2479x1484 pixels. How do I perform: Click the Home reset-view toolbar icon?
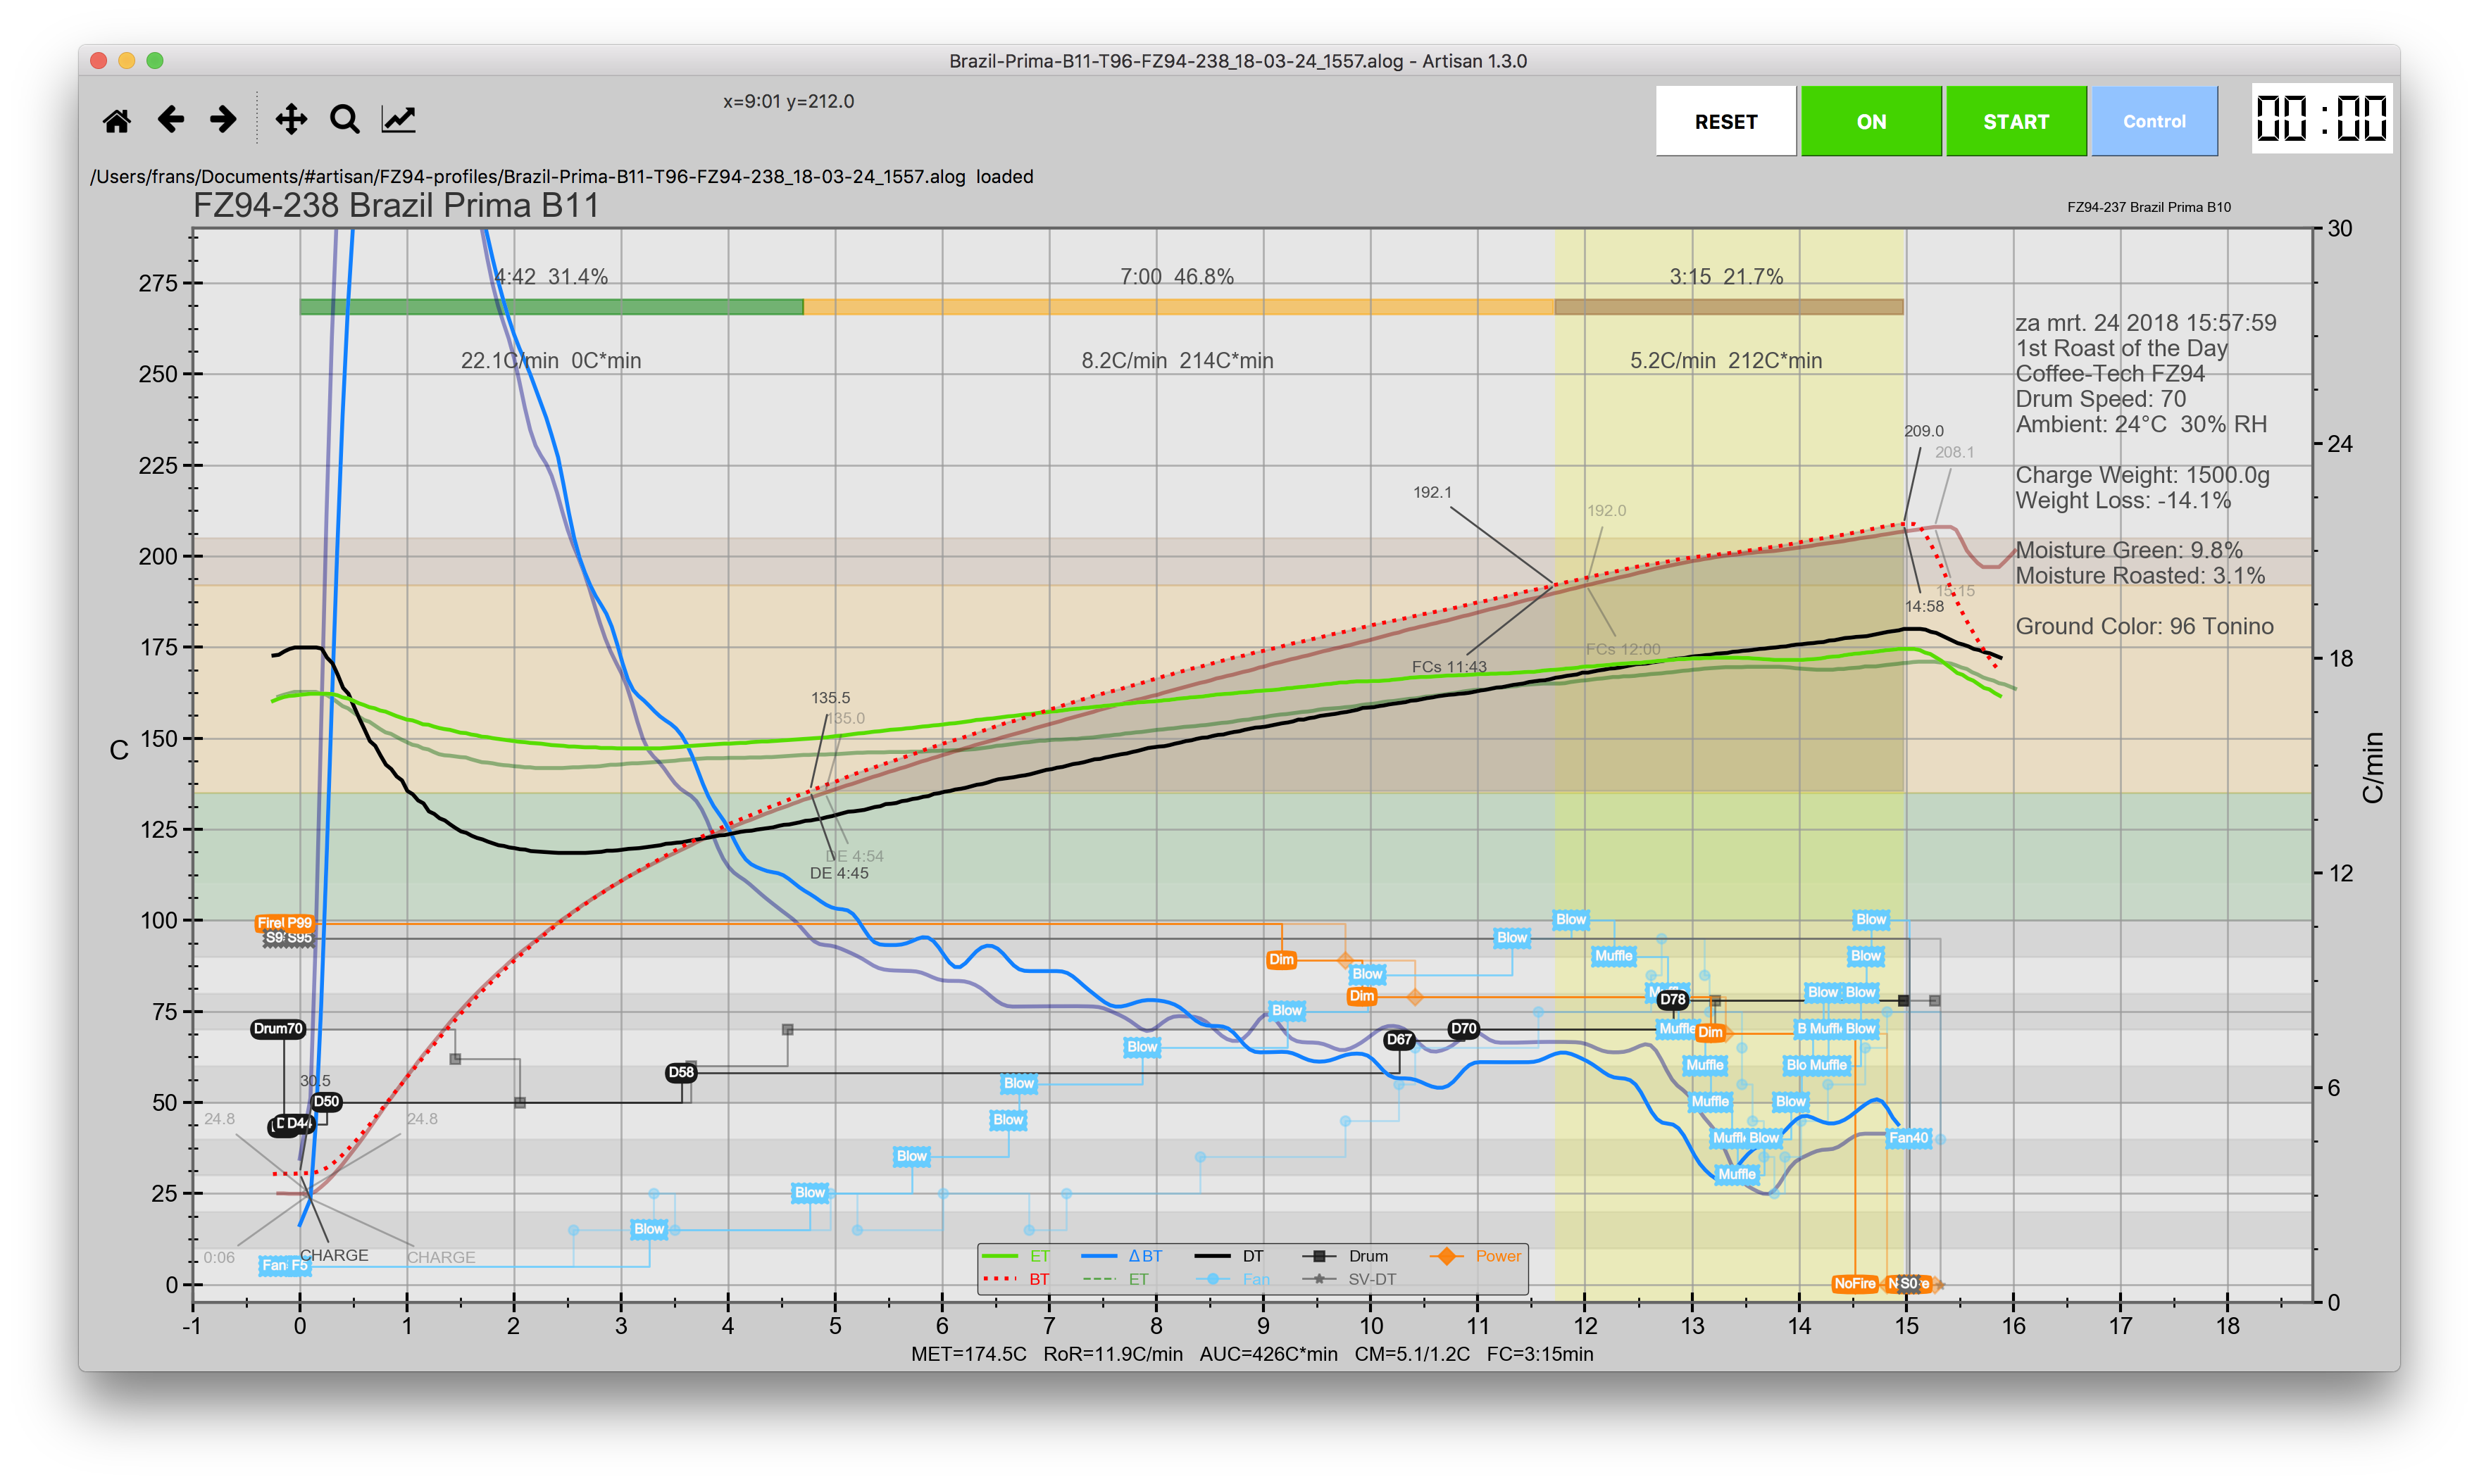tap(116, 121)
